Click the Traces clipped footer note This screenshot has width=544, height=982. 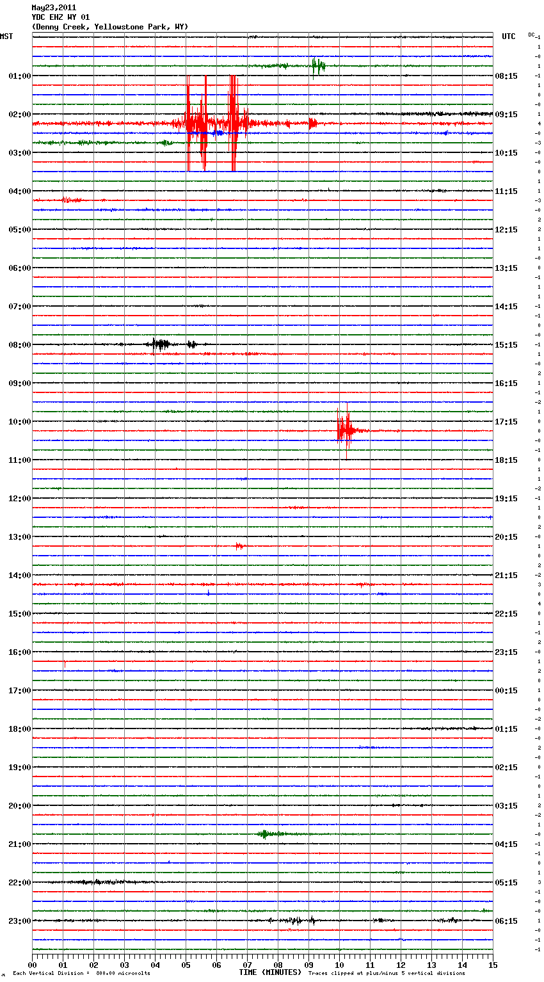[x=387, y=974]
